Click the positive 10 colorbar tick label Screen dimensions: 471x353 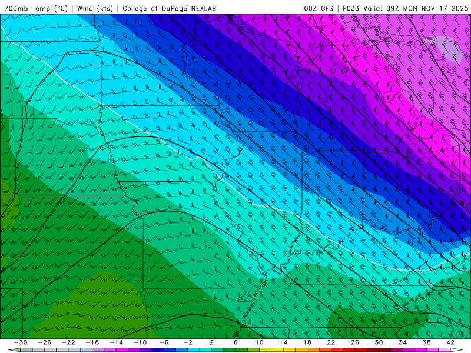tap(260, 342)
